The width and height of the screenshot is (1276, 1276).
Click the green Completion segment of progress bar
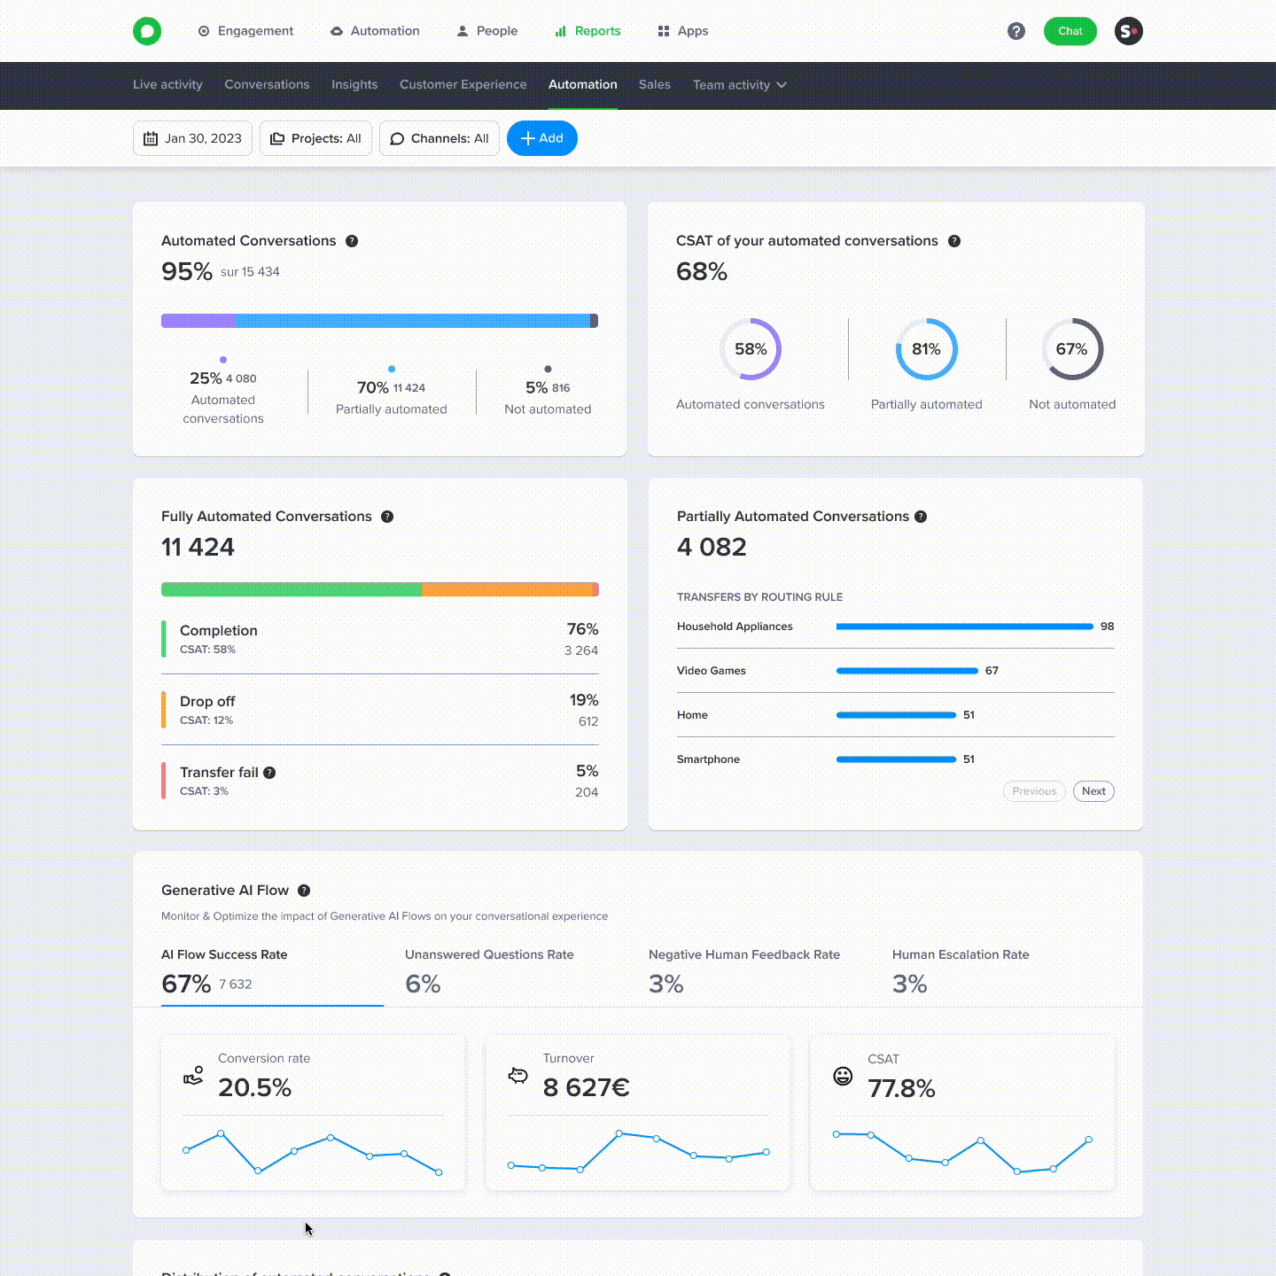[x=292, y=589]
